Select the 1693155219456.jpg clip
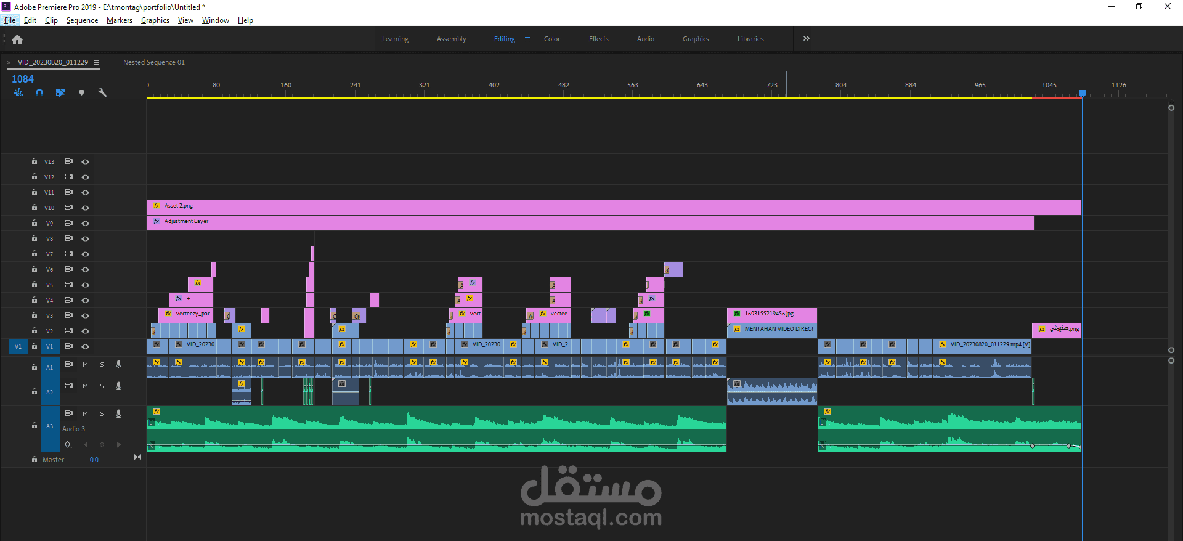This screenshot has height=541, width=1183. (772, 315)
